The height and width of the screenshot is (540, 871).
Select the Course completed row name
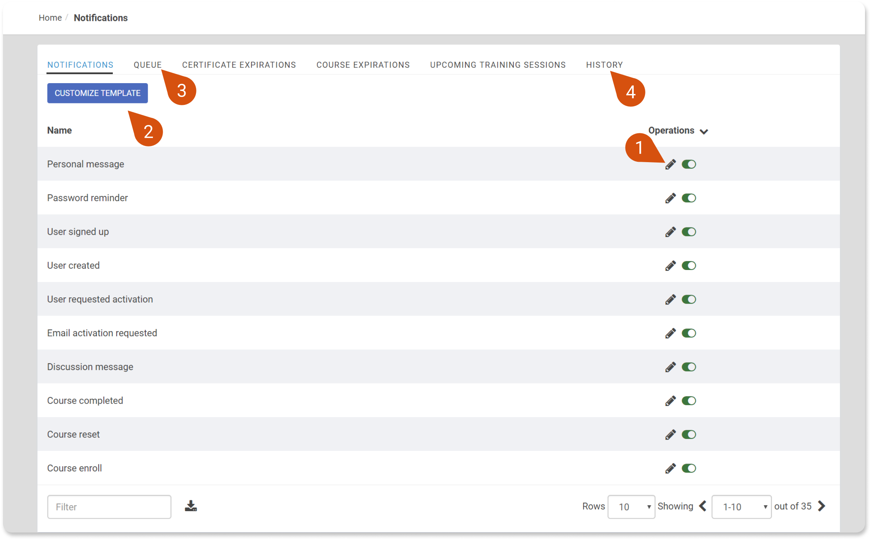[x=85, y=401]
